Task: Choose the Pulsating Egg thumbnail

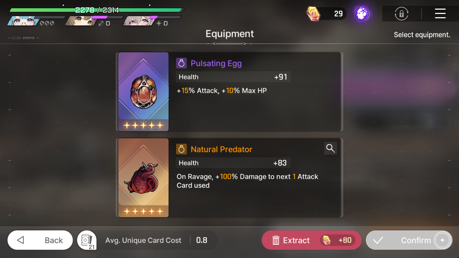Action: pyautogui.click(x=143, y=92)
